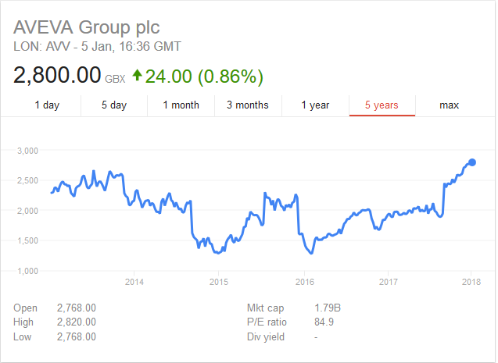Choose the 3 months range

(x=248, y=105)
